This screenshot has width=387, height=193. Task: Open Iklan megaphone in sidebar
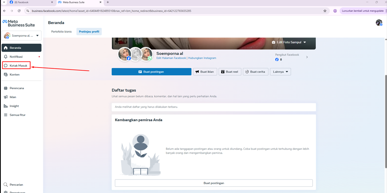13,97
